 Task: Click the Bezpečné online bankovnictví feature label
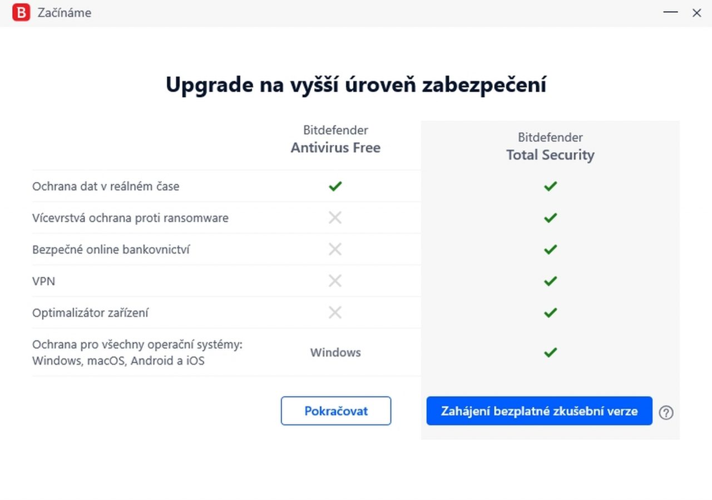coord(111,250)
